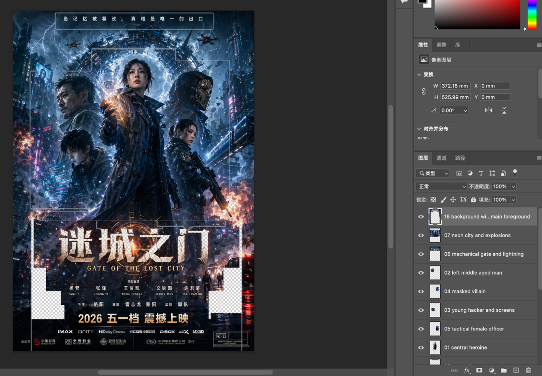Add a new layer
542x376 pixels.
[x=516, y=370]
